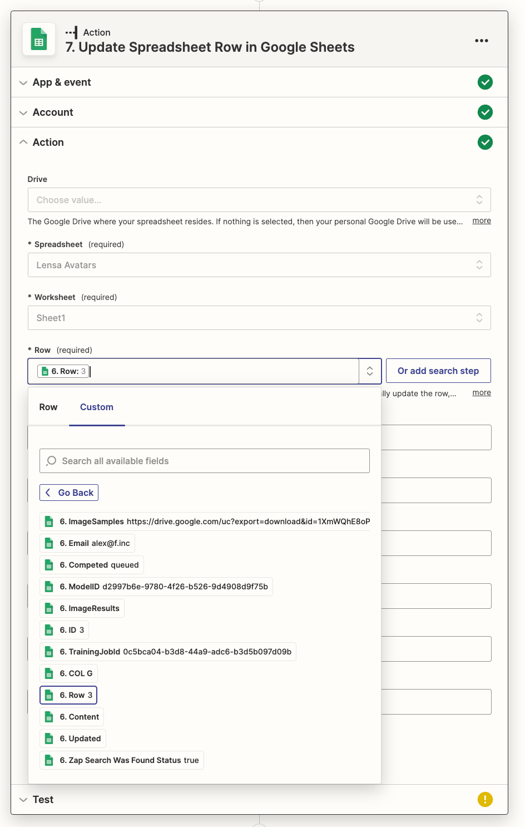Switch to the Row tab
This screenshot has height=827, width=525.
pyautogui.click(x=48, y=407)
